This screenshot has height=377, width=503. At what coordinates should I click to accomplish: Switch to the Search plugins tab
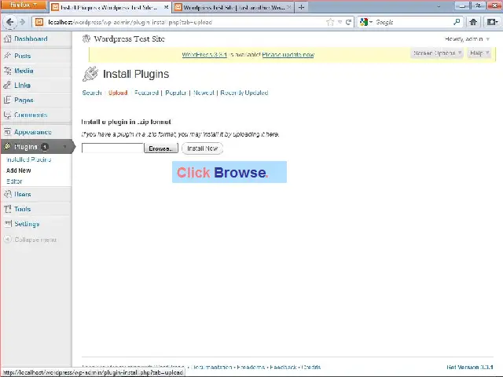coord(92,93)
